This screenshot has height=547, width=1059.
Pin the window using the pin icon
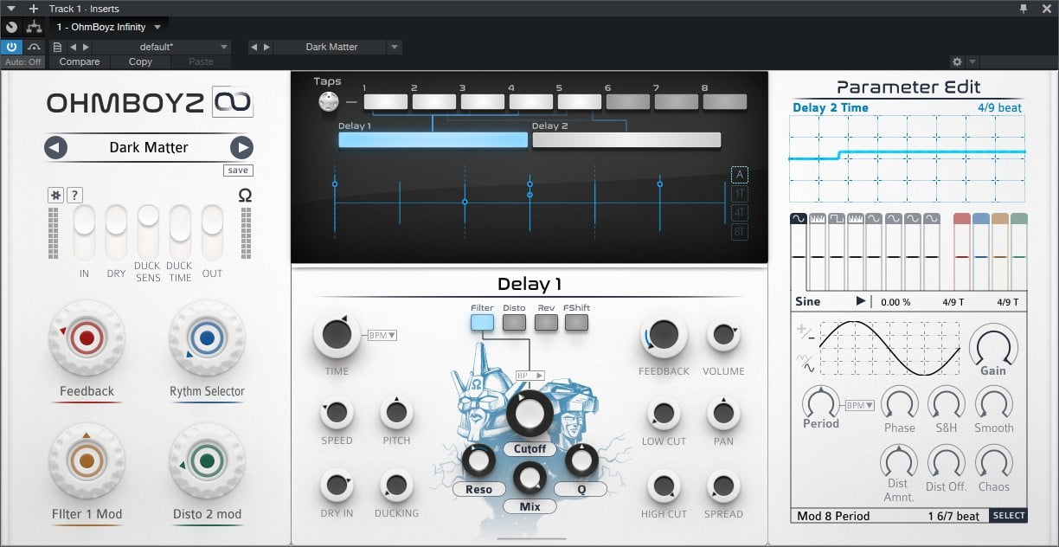point(1024,9)
